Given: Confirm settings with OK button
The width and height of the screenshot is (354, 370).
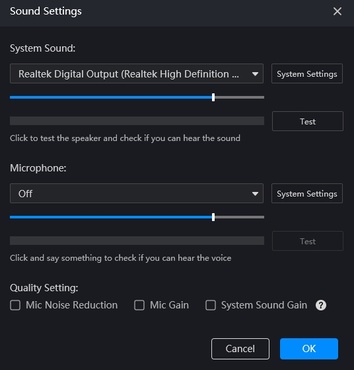Looking at the screenshot, I should click(309, 349).
